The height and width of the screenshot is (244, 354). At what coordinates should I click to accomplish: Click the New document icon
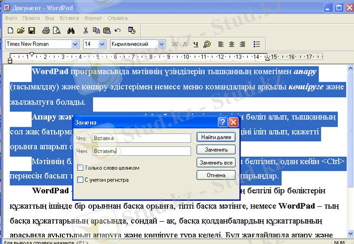[10, 31]
